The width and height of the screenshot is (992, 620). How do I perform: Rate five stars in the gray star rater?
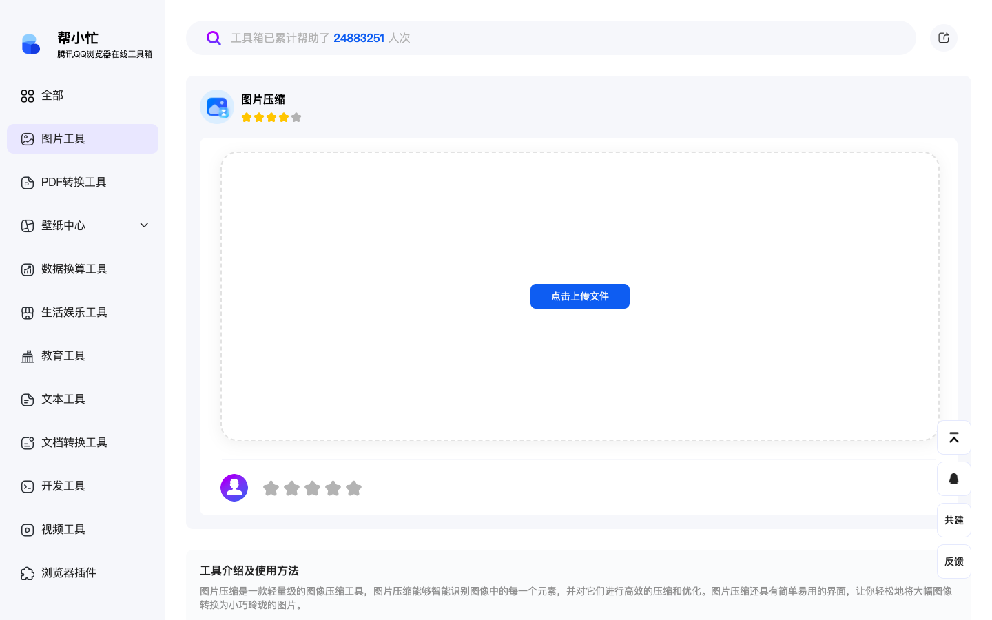click(353, 488)
